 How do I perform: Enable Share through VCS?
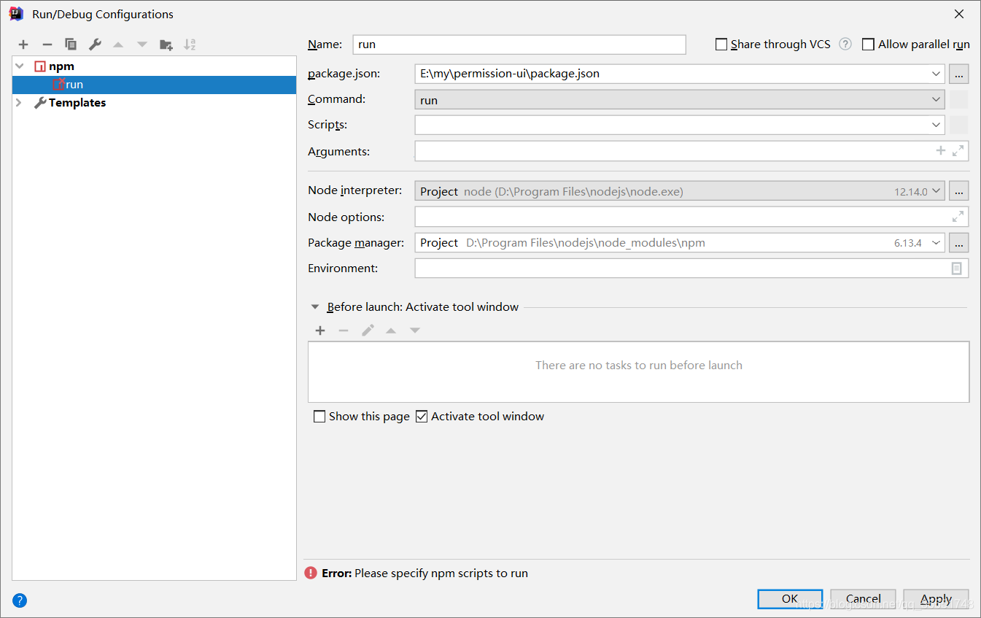click(721, 45)
